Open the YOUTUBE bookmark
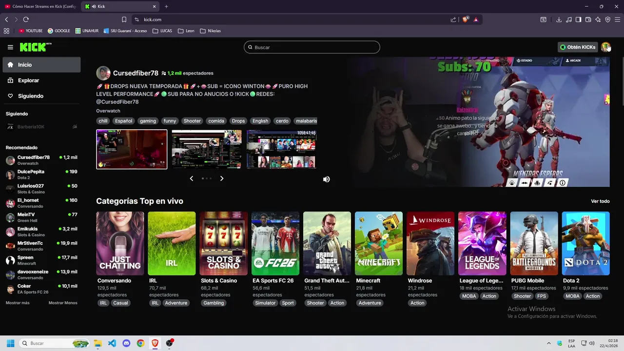 point(31,31)
